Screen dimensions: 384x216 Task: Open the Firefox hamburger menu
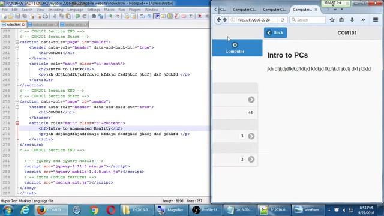[x=376, y=20]
